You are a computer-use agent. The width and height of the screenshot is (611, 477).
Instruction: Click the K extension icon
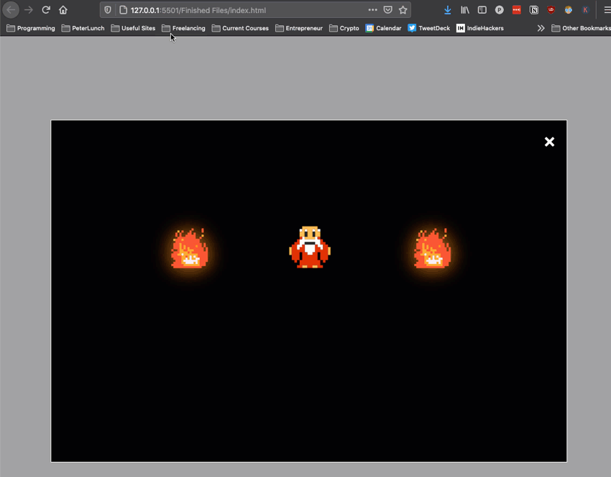pos(585,10)
